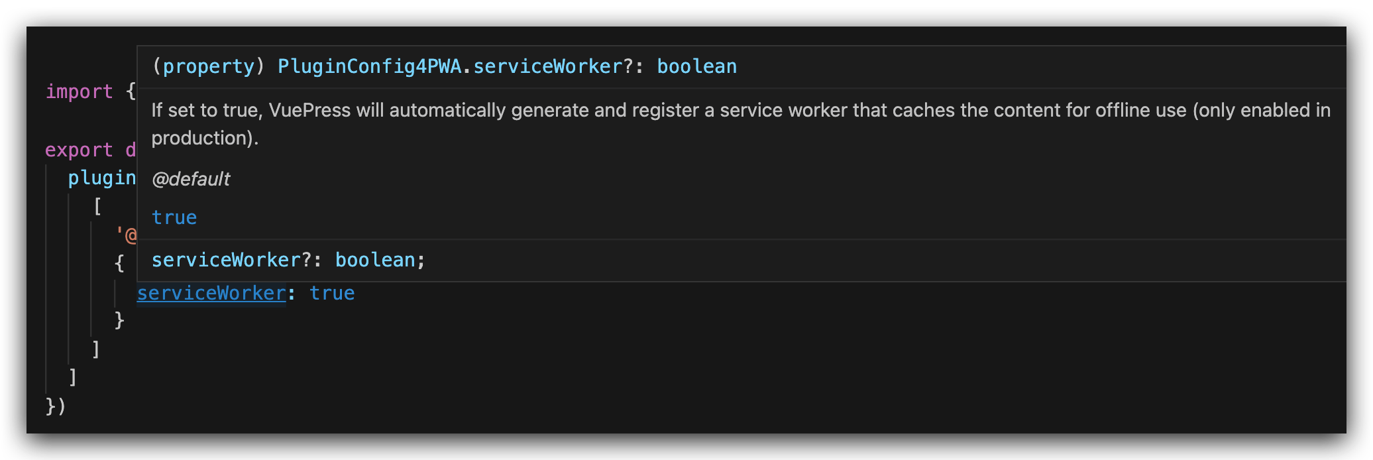
Task: Click the orange '@ string start
Action: (127, 235)
